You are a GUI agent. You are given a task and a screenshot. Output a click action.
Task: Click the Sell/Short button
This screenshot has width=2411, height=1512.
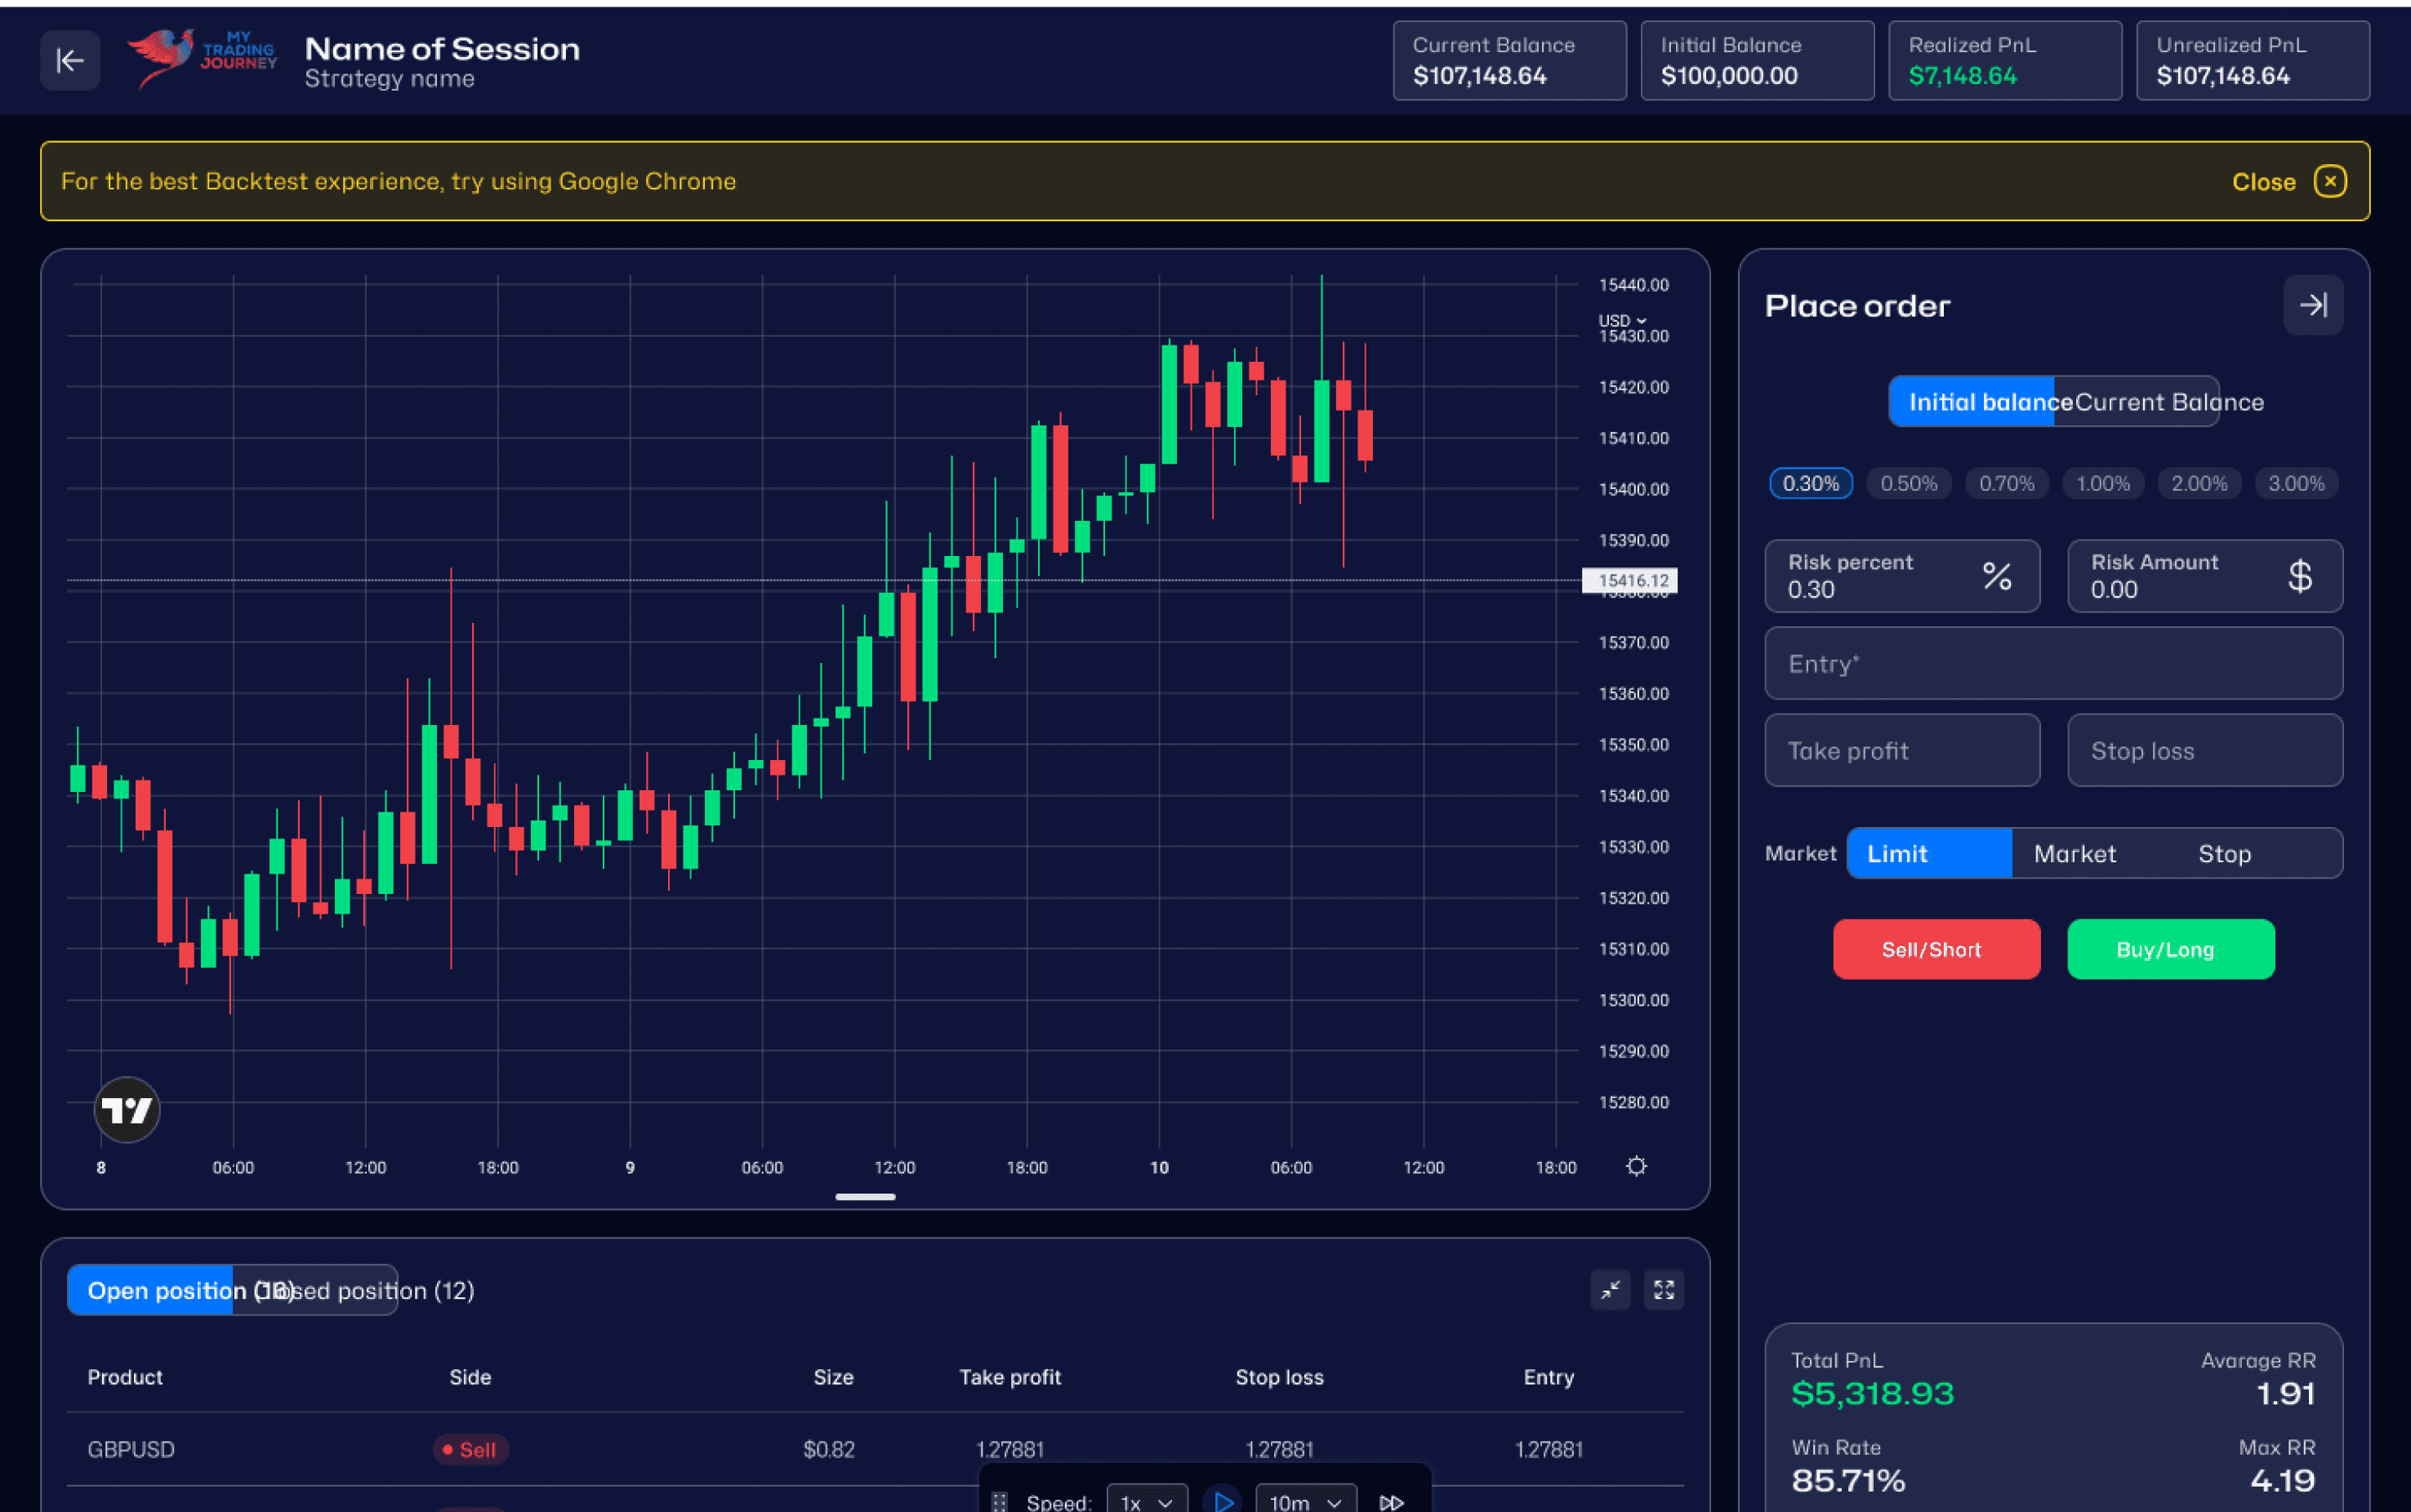tap(1936, 949)
